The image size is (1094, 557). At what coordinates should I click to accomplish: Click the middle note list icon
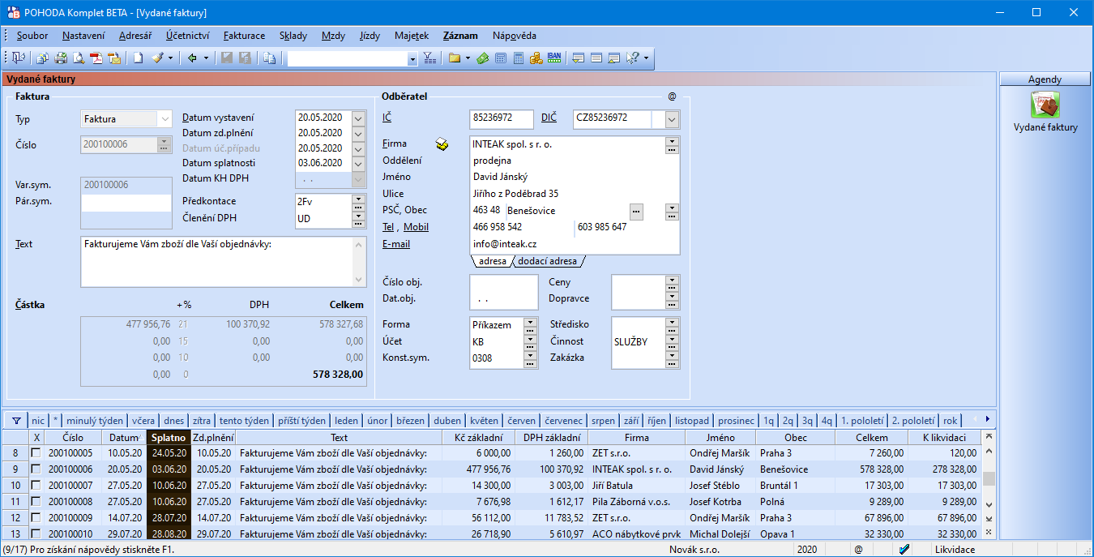[596, 58]
